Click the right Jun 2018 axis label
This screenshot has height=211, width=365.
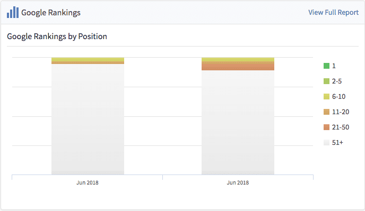click(x=238, y=182)
